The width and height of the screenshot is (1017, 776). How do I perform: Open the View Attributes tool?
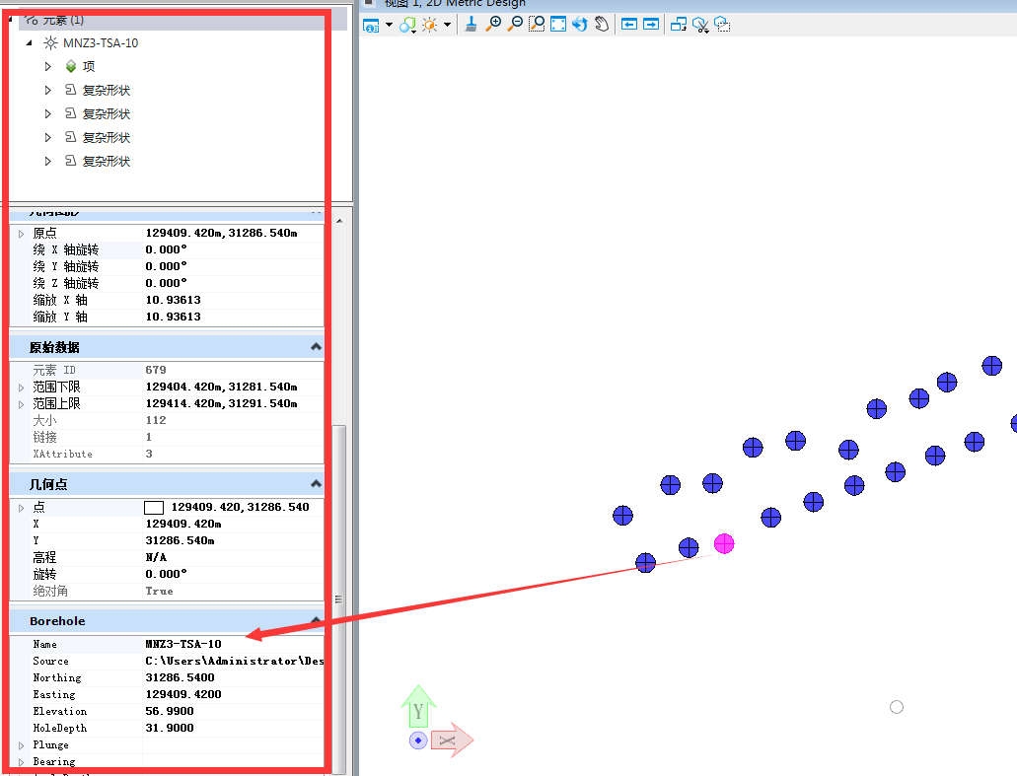point(371,26)
